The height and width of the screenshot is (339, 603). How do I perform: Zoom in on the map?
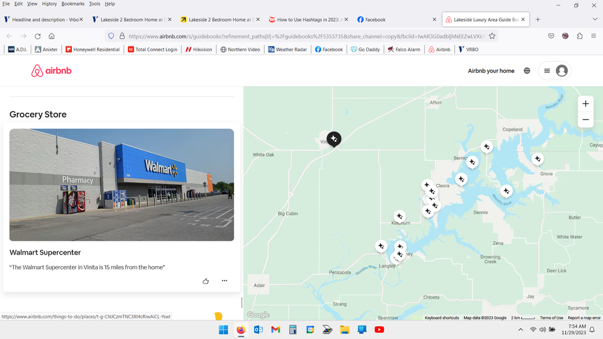(x=585, y=104)
